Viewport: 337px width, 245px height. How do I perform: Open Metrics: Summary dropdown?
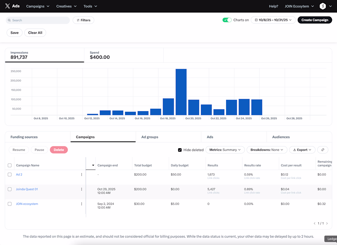coord(225,150)
